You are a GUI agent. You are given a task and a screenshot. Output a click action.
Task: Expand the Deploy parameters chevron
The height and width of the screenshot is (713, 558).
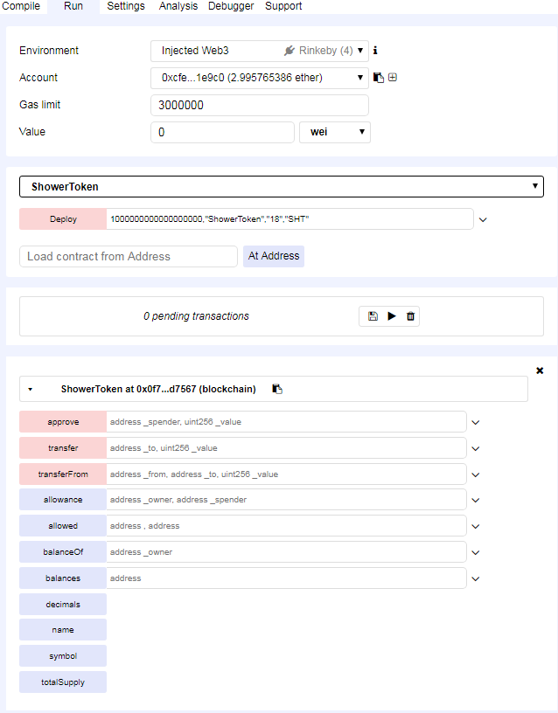tap(483, 219)
